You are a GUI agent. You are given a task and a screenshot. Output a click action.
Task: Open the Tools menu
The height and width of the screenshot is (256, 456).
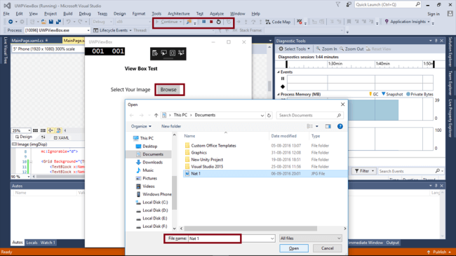click(x=156, y=13)
